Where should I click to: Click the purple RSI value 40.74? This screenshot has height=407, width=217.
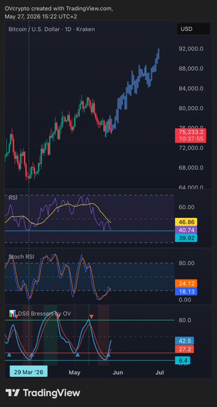pos(186,230)
